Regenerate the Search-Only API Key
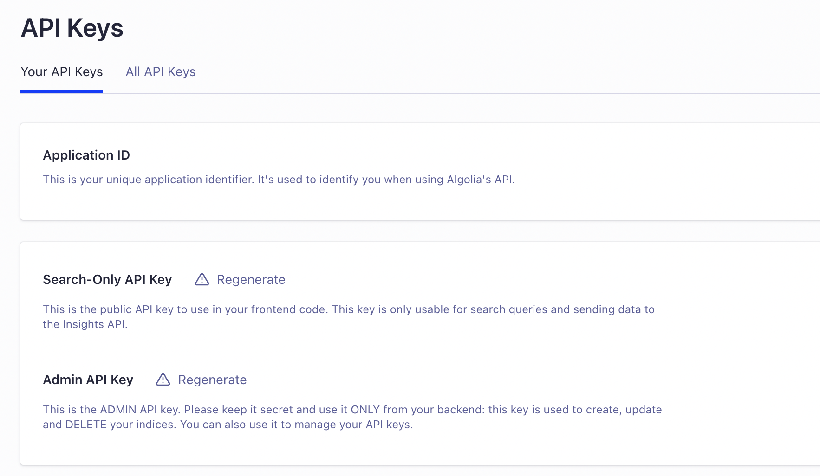 coord(251,280)
